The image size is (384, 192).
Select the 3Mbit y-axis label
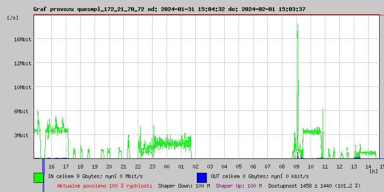coord(23,135)
